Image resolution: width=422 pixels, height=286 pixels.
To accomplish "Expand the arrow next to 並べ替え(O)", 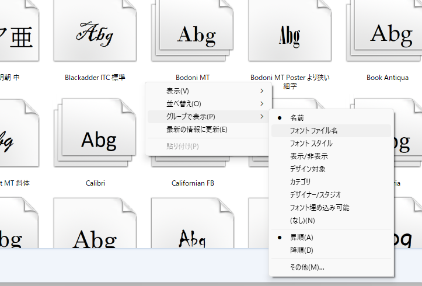I will pyautogui.click(x=262, y=104).
